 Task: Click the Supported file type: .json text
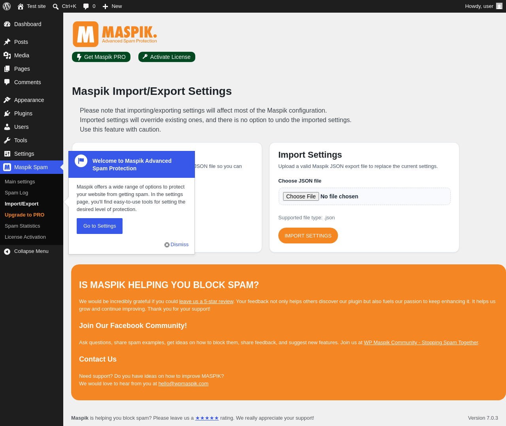tap(306, 218)
